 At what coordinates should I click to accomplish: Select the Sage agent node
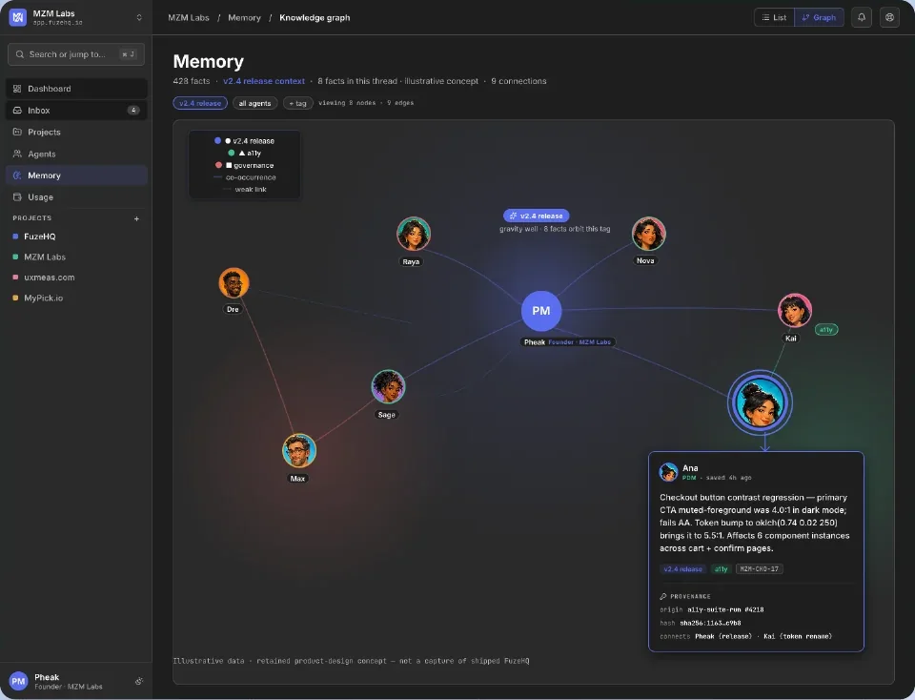pyautogui.click(x=388, y=387)
